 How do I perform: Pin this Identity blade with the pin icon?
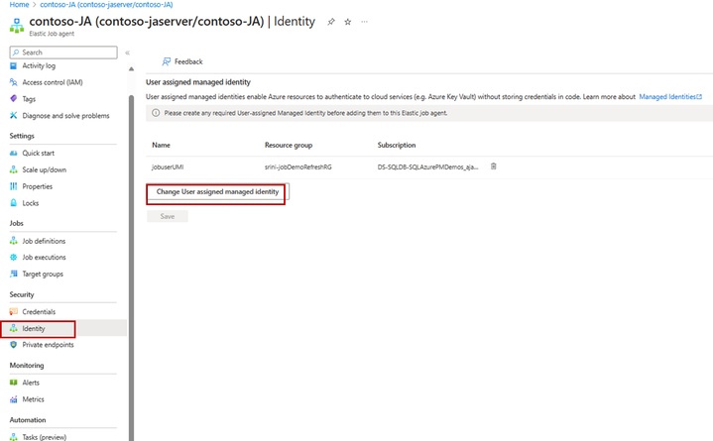pos(331,22)
